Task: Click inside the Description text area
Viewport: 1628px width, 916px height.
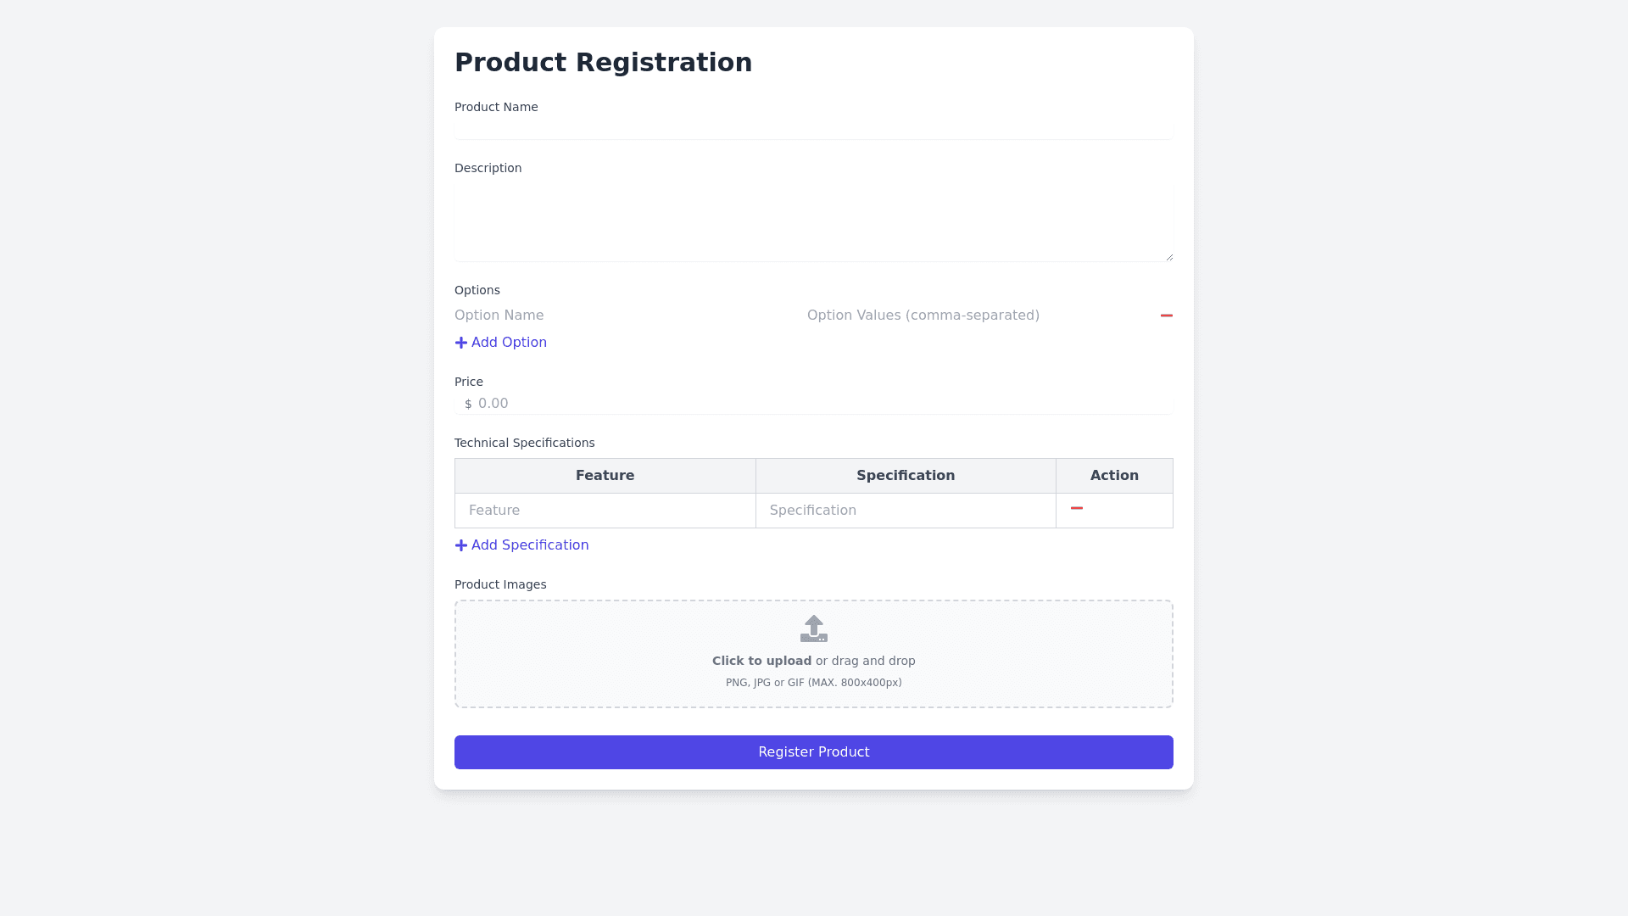Action: (814, 222)
